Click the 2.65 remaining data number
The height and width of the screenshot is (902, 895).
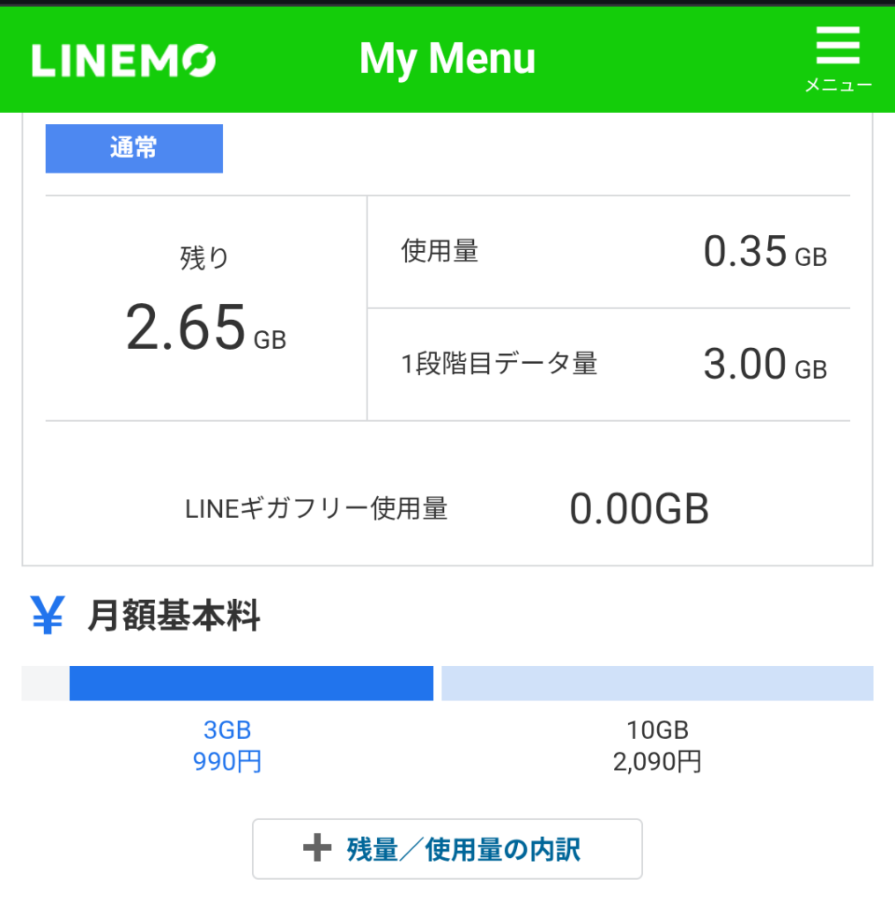point(185,328)
